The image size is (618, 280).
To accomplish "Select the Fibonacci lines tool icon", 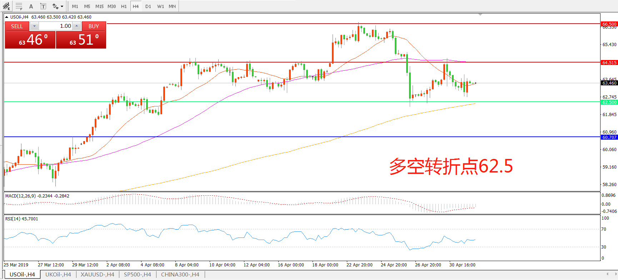I will click(19, 6).
